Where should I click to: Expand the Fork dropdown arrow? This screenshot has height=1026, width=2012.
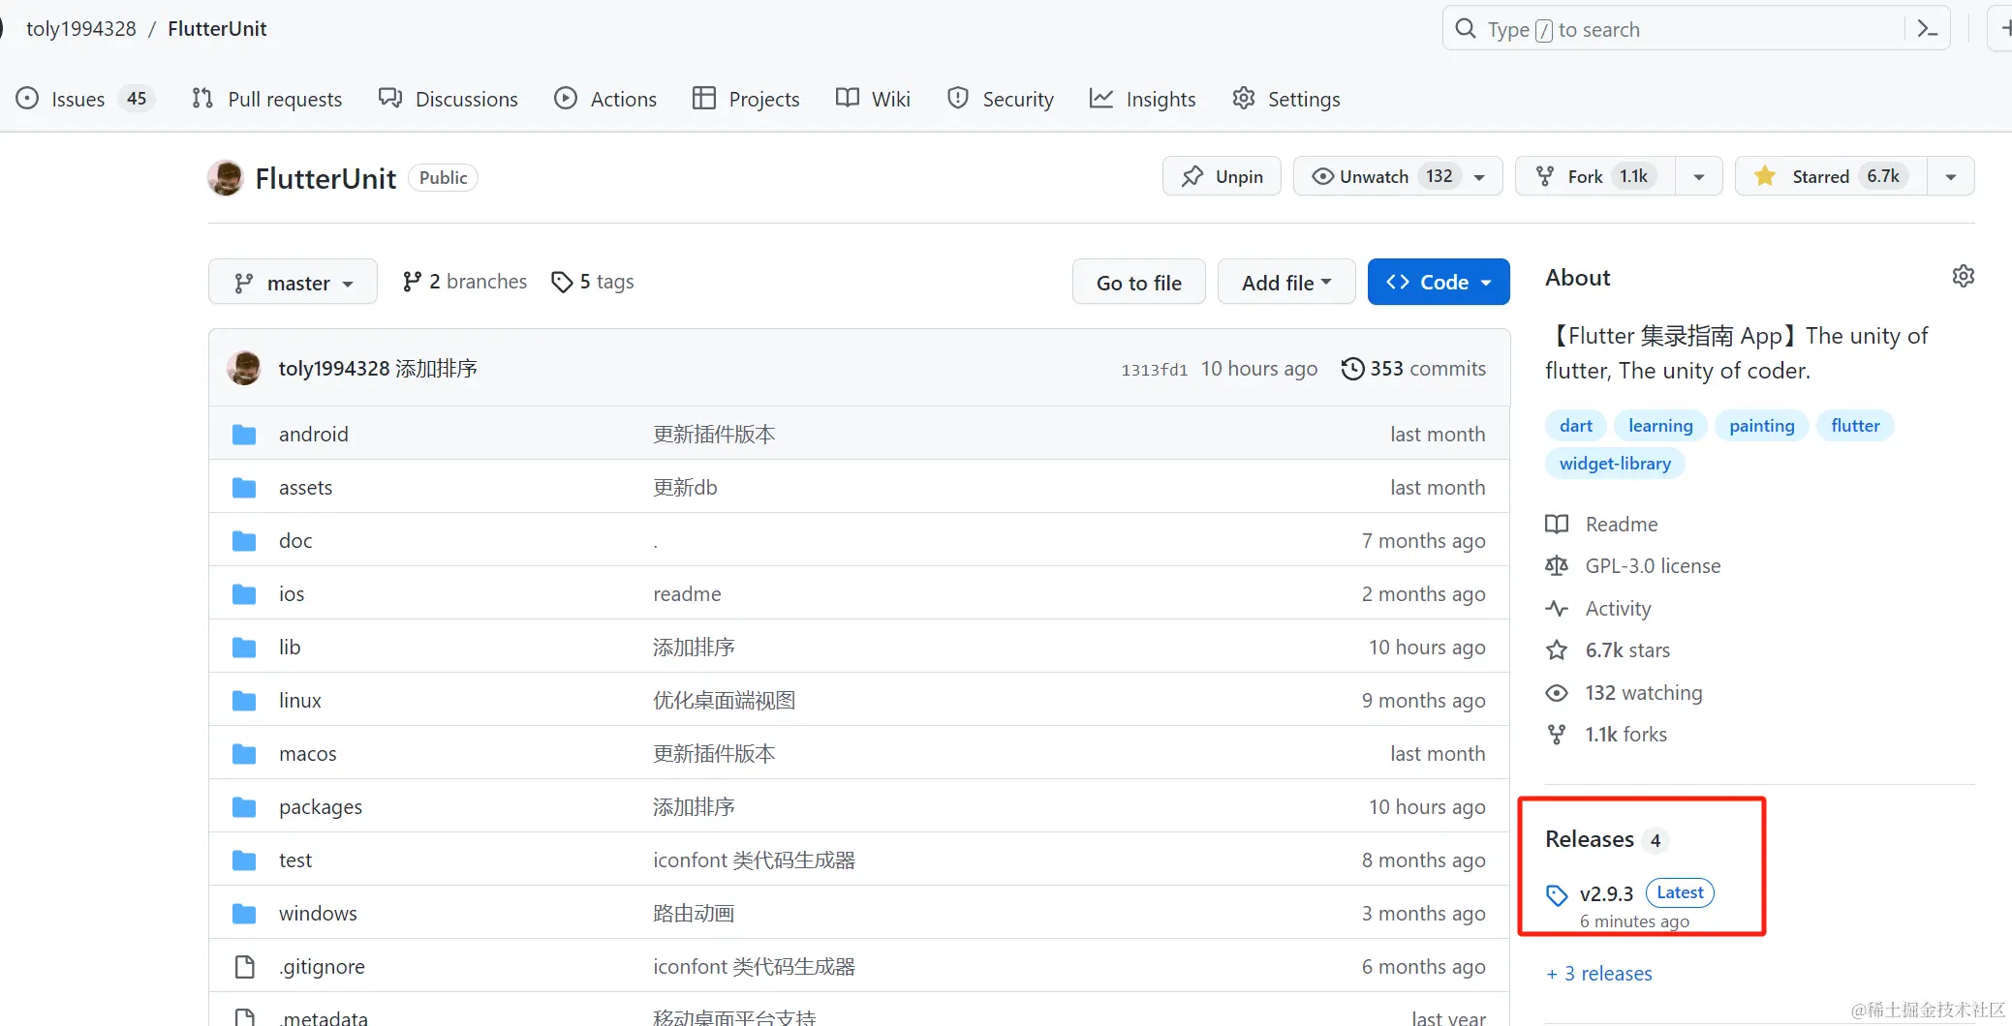[x=1699, y=177]
